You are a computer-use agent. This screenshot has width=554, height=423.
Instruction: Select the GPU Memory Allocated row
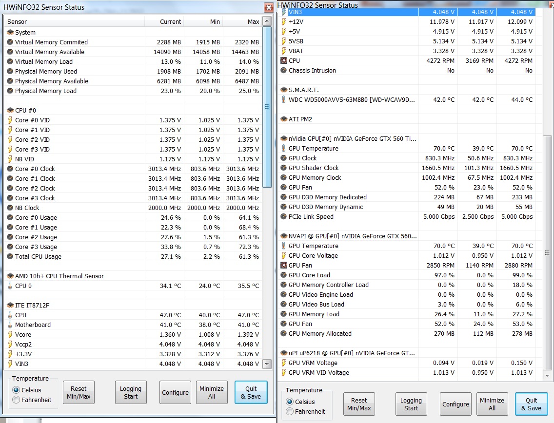[x=407, y=334]
